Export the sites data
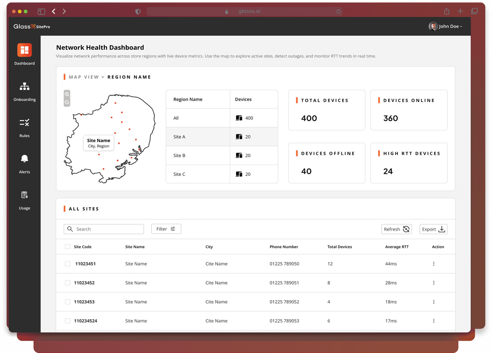 [433, 229]
